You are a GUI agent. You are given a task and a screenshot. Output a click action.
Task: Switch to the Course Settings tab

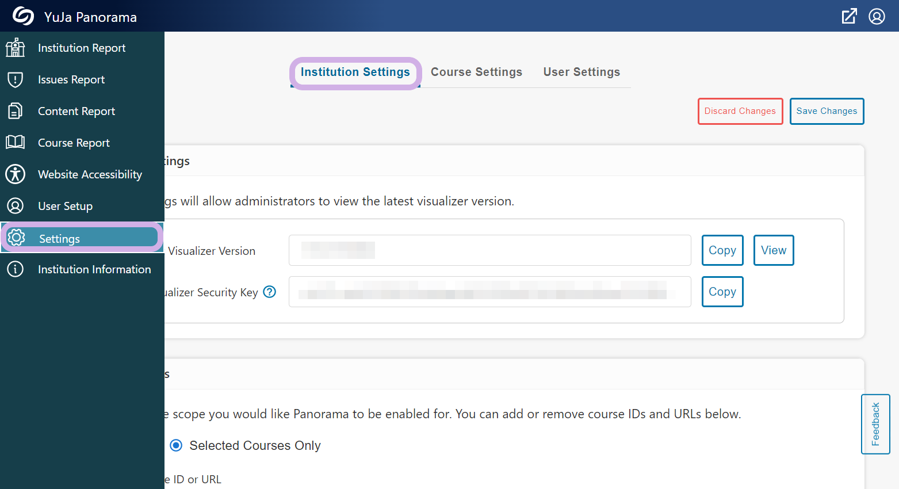tap(477, 72)
